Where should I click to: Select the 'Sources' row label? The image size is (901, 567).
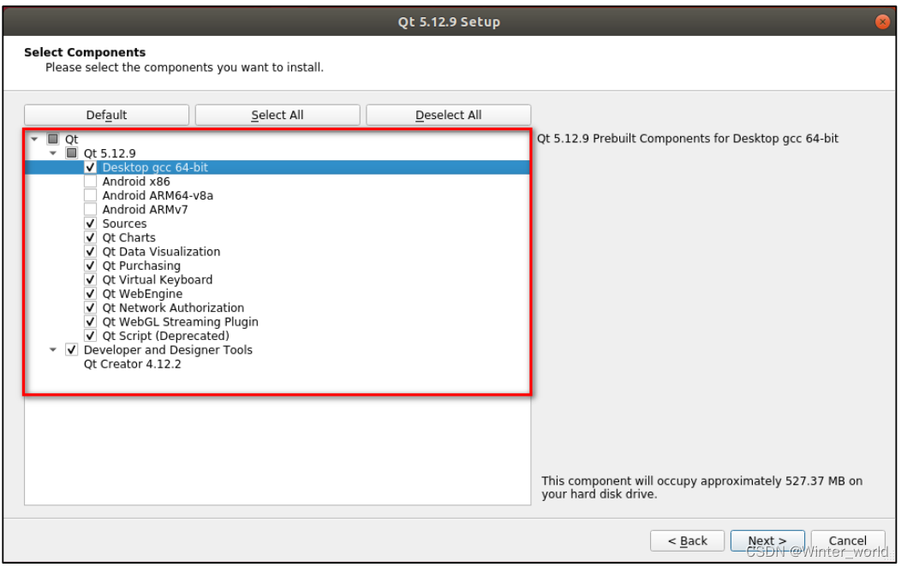124,224
